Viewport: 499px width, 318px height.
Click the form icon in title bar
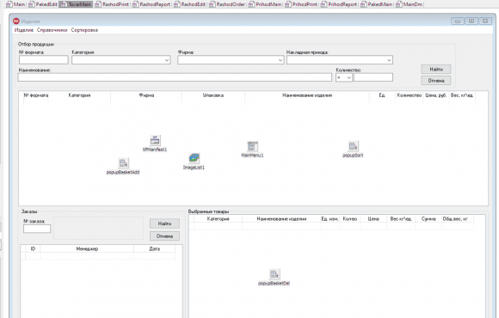[x=15, y=21]
